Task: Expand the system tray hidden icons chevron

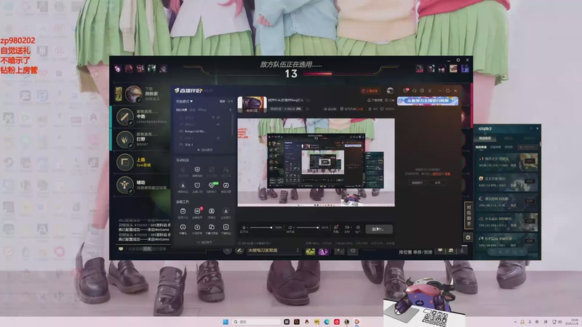Action: tap(515, 322)
